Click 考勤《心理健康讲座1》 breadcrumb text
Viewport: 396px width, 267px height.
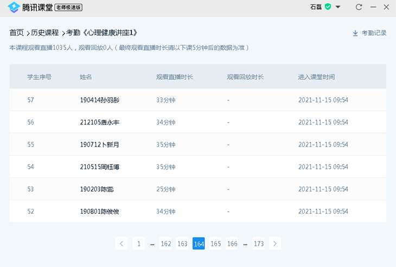click(x=101, y=33)
